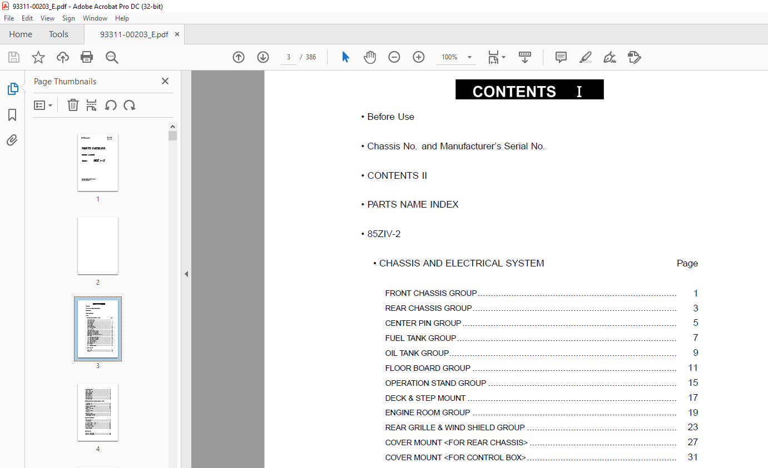This screenshot has height=468, width=768.
Task: Upload file to cloud icon
Action: click(x=63, y=57)
